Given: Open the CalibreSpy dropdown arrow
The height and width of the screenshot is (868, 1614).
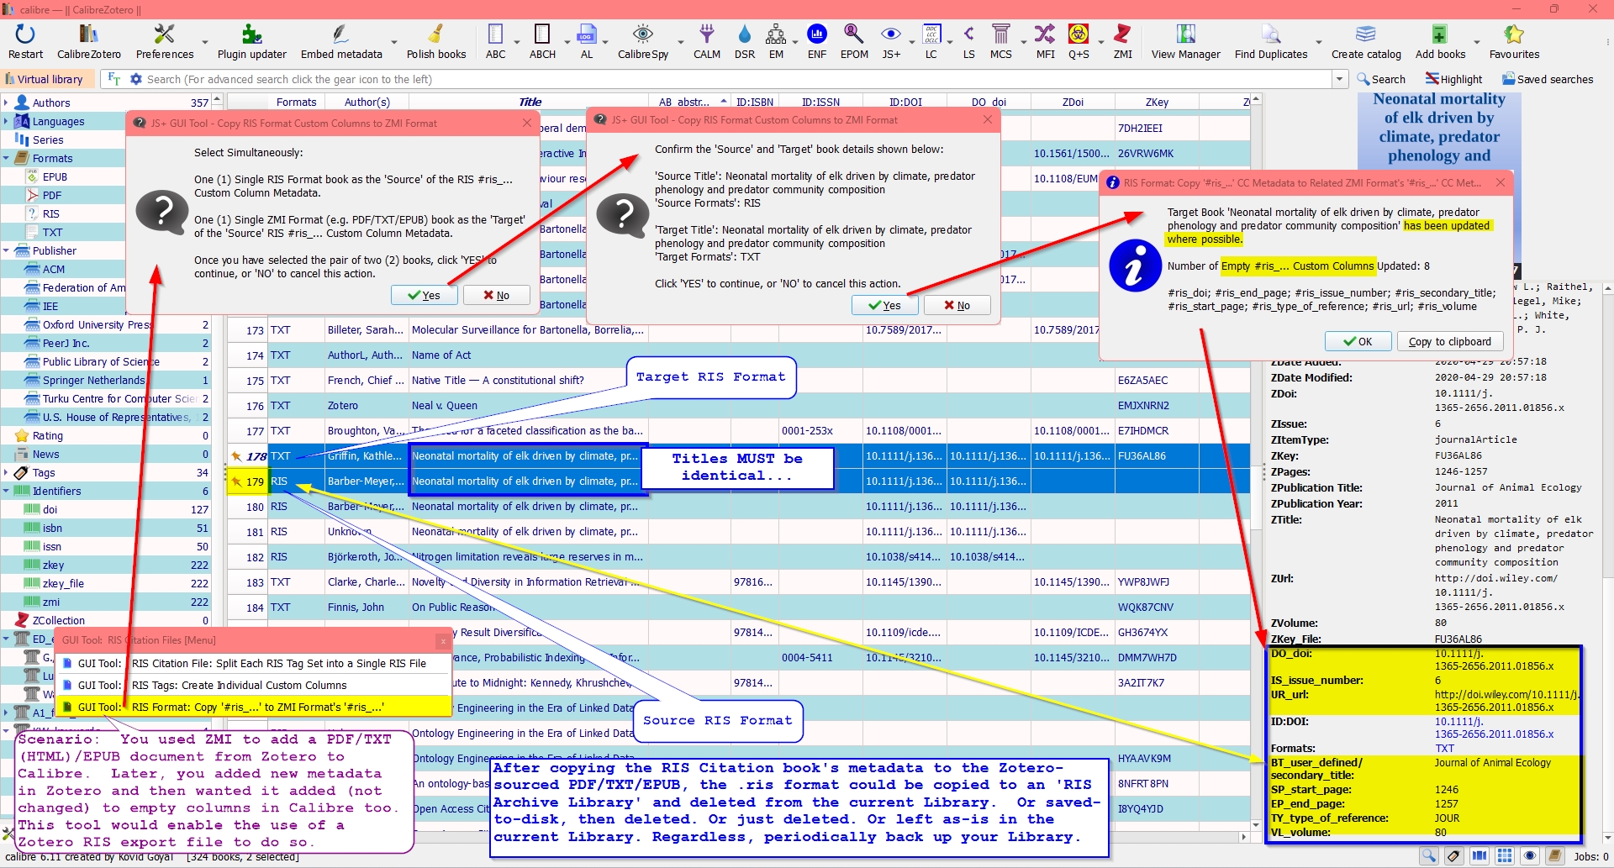Looking at the screenshot, I should pyautogui.click(x=680, y=42).
